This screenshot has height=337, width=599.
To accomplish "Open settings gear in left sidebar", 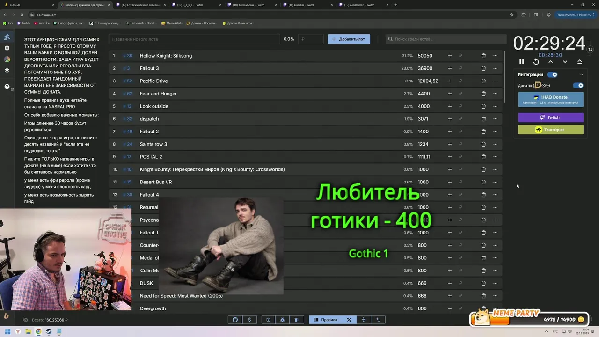I will 7,48.
